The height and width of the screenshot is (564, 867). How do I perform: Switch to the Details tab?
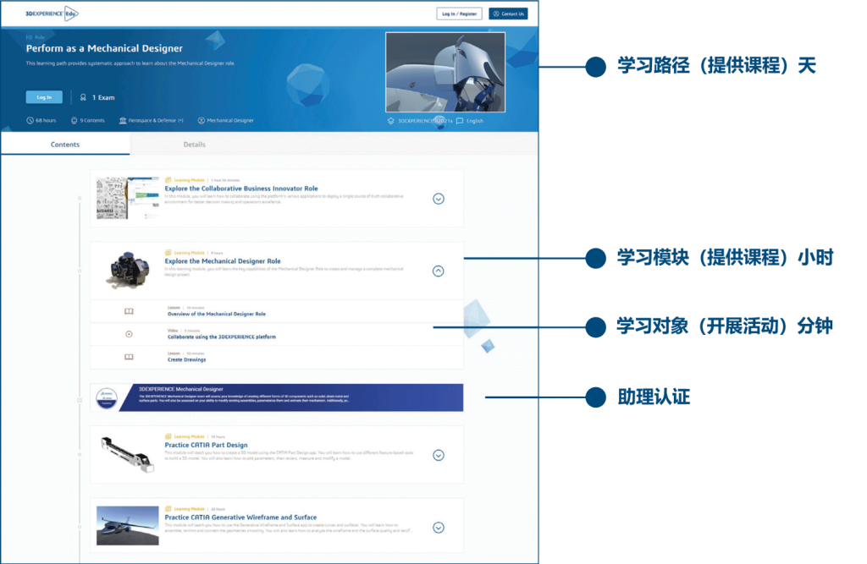tap(195, 145)
